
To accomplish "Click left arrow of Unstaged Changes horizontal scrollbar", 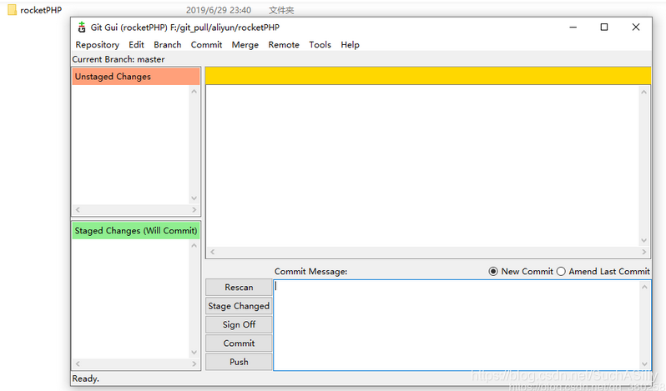I will pyautogui.click(x=78, y=209).
